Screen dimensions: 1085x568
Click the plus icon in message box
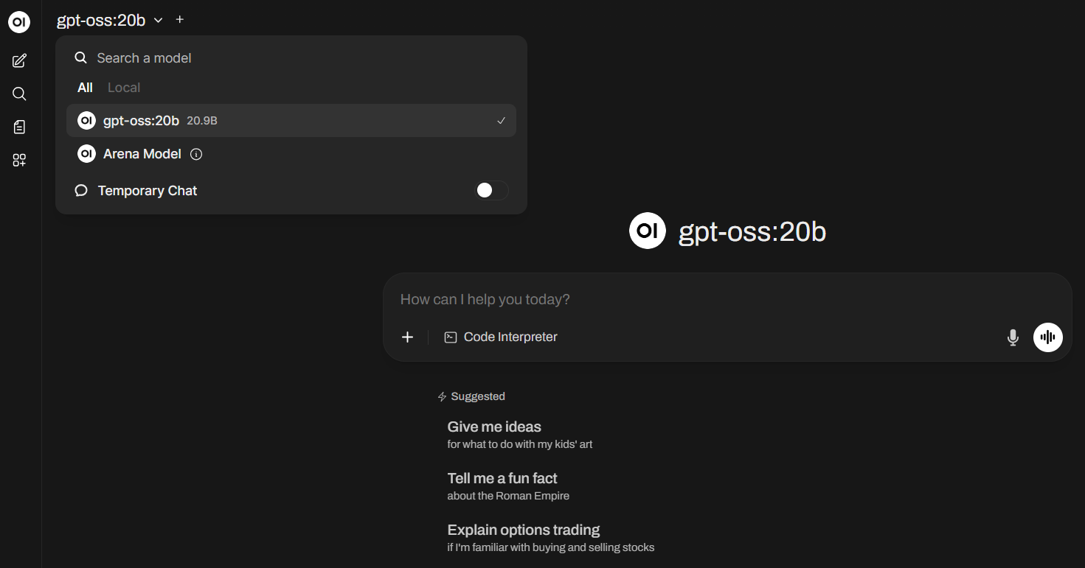407,337
